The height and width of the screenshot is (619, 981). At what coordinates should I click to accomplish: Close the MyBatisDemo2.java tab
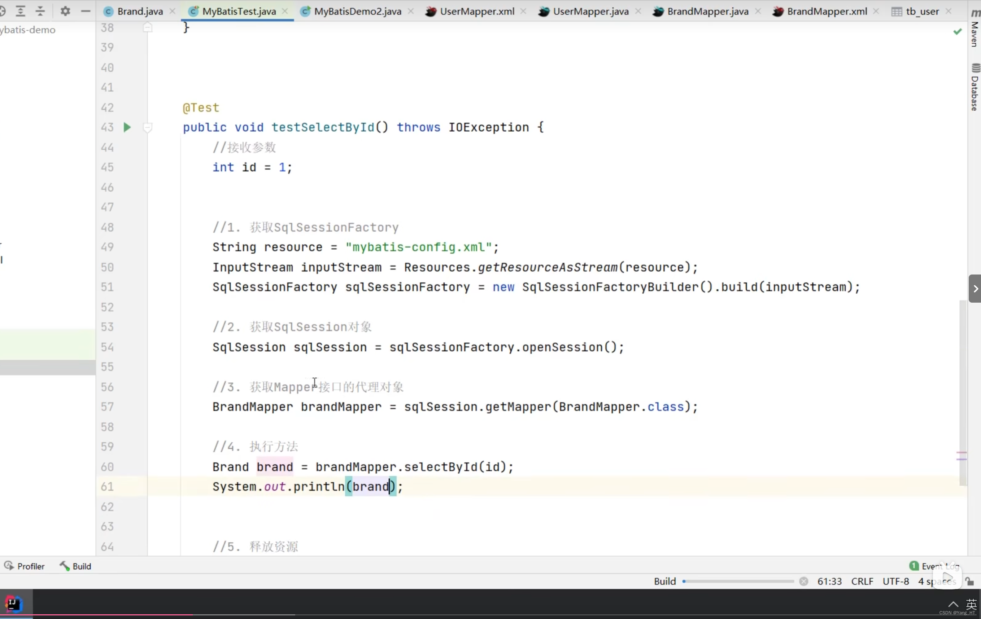tap(411, 12)
